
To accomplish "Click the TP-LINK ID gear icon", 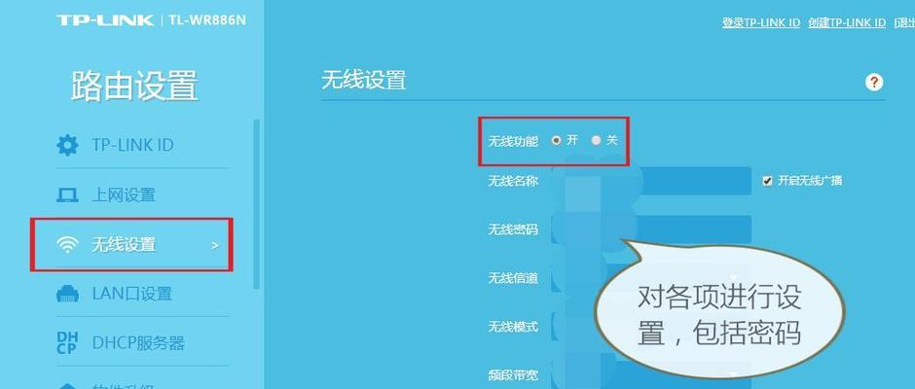I will pos(67,145).
